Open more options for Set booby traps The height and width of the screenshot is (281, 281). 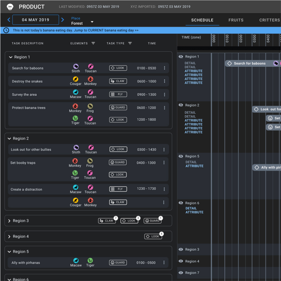(164, 163)
